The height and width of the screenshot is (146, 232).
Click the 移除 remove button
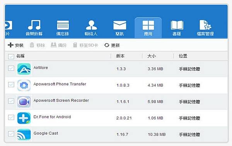coord(37,45)
